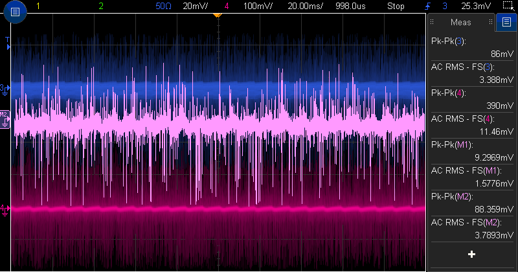Image resolution: width=518 pixels, height=272 pixels.
Task: Select channel 1 label in top bar
Action: click(38, 6)
